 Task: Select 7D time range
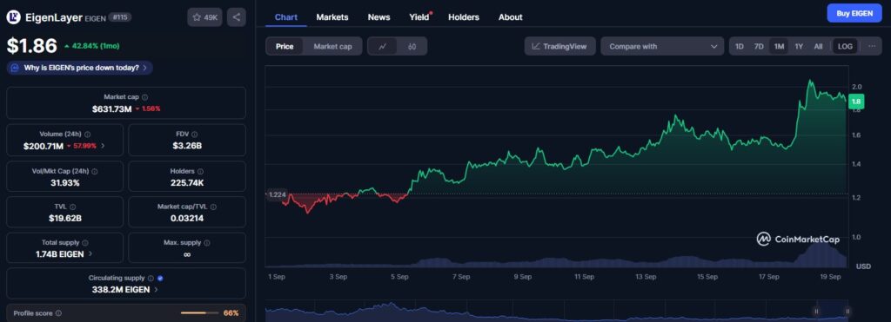coord(759,47)
